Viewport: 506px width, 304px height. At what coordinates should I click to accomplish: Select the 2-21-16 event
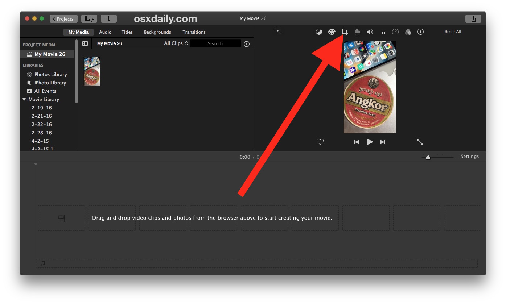(42, 116)
